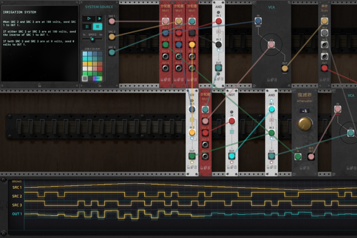The width and height of the screenshot is (357, 238).
Task: Click the OUT 1 signal row label
Action: pyautogui.click(x=17, y=214)
